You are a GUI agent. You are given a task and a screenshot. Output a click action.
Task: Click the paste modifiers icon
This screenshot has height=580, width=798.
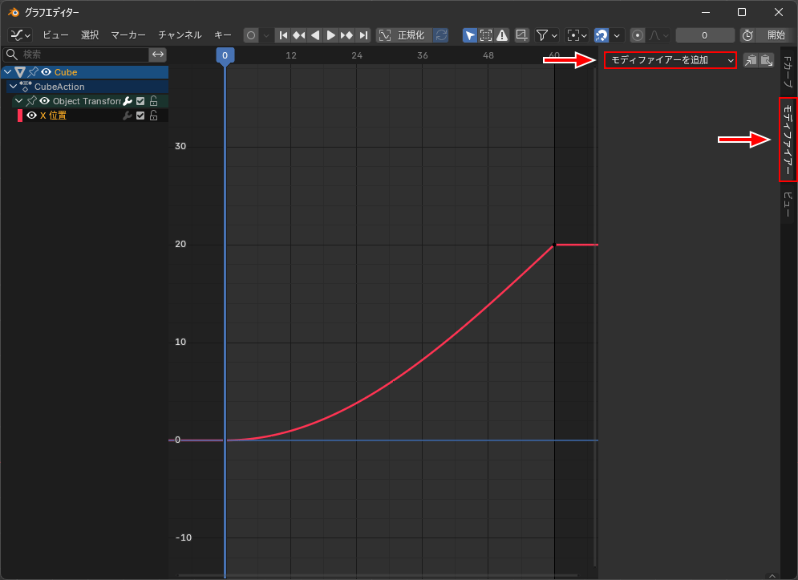[x=767, y=60]
